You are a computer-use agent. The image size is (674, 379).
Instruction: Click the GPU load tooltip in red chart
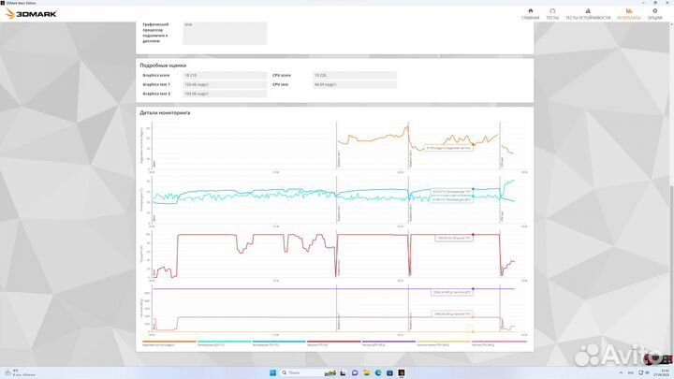tap(454, 238)
